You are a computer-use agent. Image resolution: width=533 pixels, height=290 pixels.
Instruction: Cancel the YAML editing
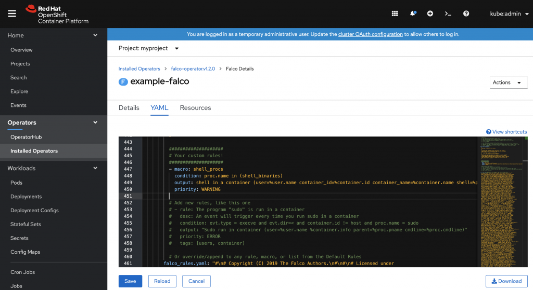pos(196,281)
